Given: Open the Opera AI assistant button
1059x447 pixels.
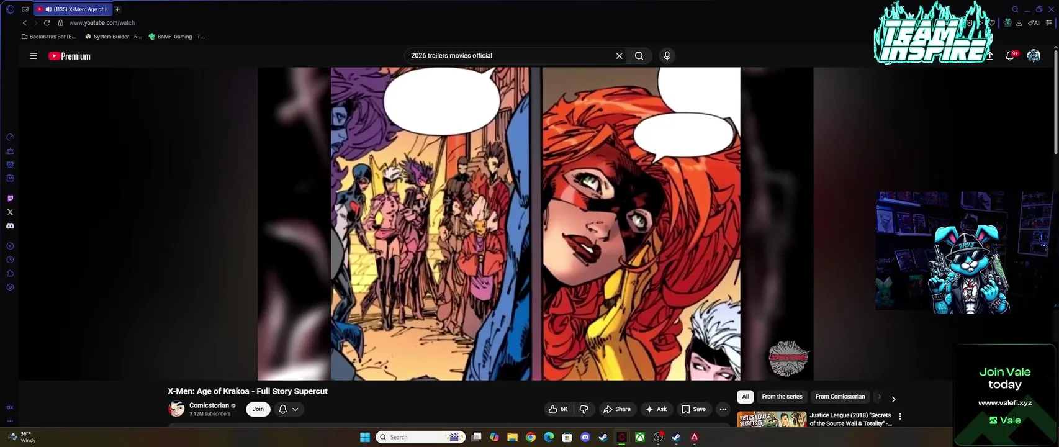Looking at the screenshot, I should click(1034, 23).
